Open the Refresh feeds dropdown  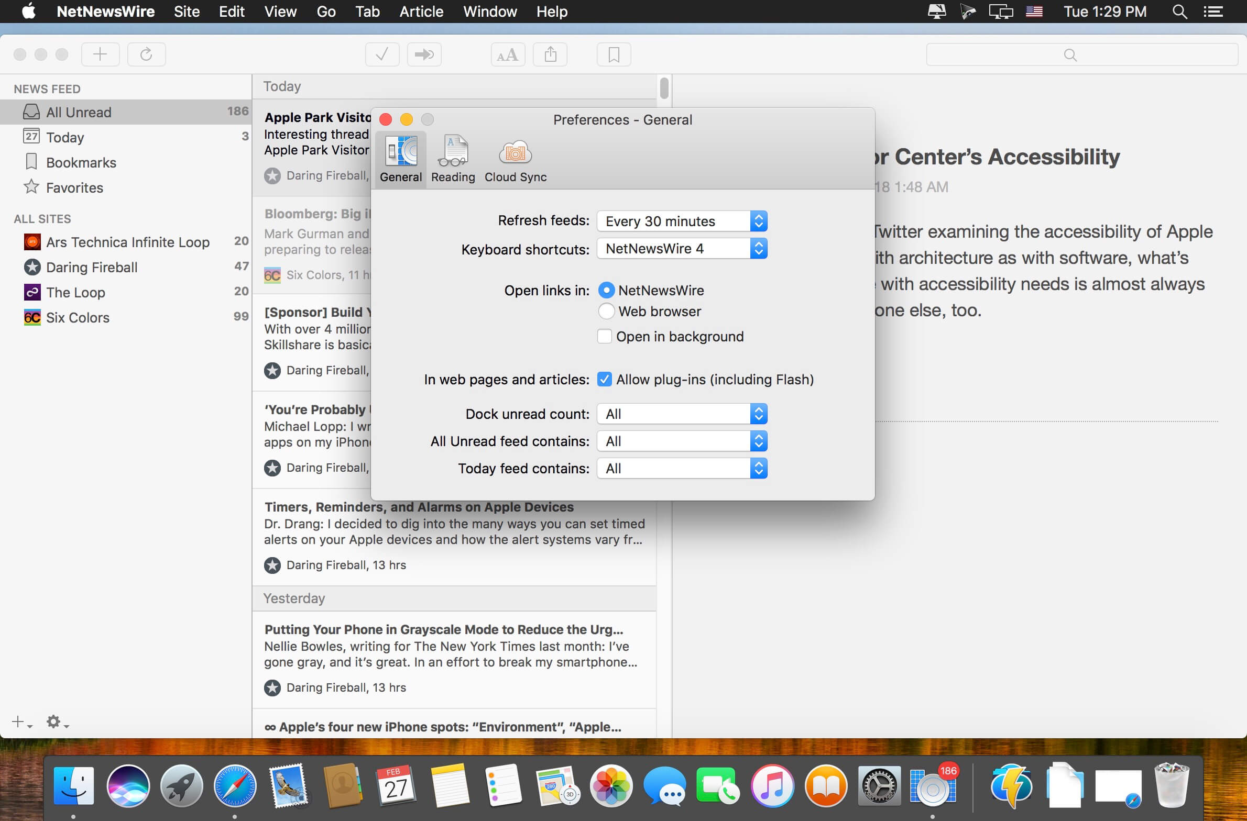[682, 221]
